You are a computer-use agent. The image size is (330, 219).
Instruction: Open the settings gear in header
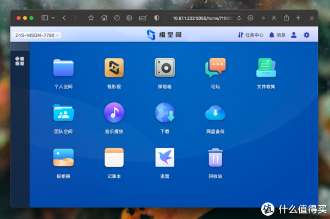[x=306, y=35]
